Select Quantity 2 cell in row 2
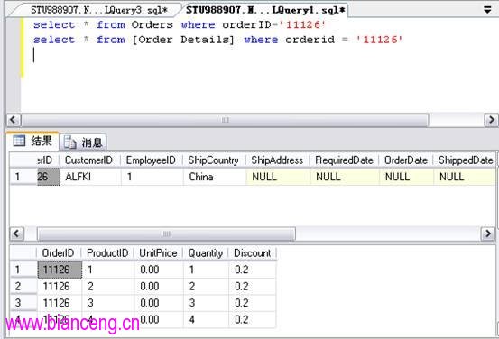The width and height of the screenshot is (499, 339). pos(206,286)
